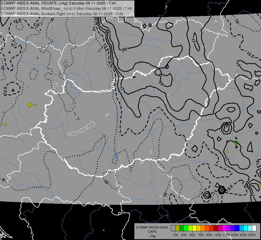Image resolution: width=261 pixels, height=240 pixels.
Task: Pick the sky blue legend swatch
Action: pos(241,228)
